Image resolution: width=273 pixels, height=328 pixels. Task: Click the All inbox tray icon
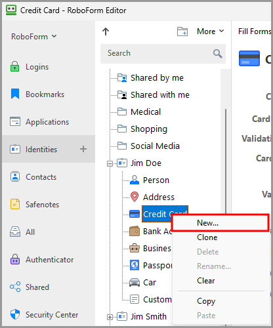(15, 232)
